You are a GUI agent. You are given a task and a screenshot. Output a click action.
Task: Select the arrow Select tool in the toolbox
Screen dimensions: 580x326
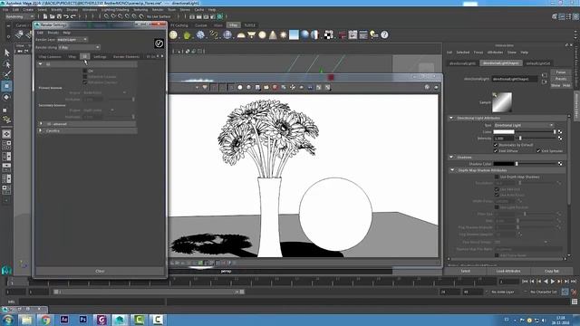tap(6, 53)
